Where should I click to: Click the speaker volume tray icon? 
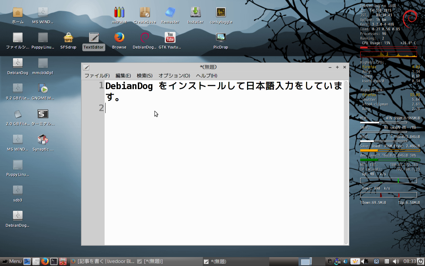click(x=396, y=261)
